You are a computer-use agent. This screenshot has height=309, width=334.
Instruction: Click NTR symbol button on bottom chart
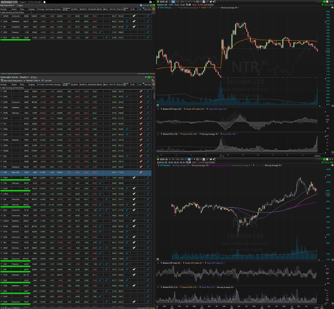pyautogui.click(x=162, y=160)
